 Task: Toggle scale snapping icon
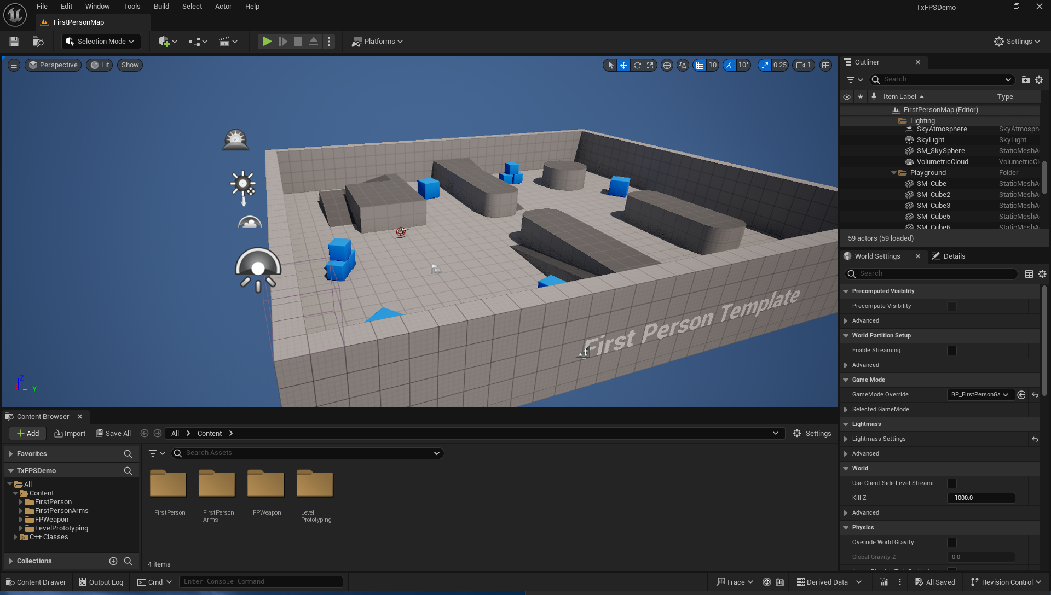click(765, 65)
